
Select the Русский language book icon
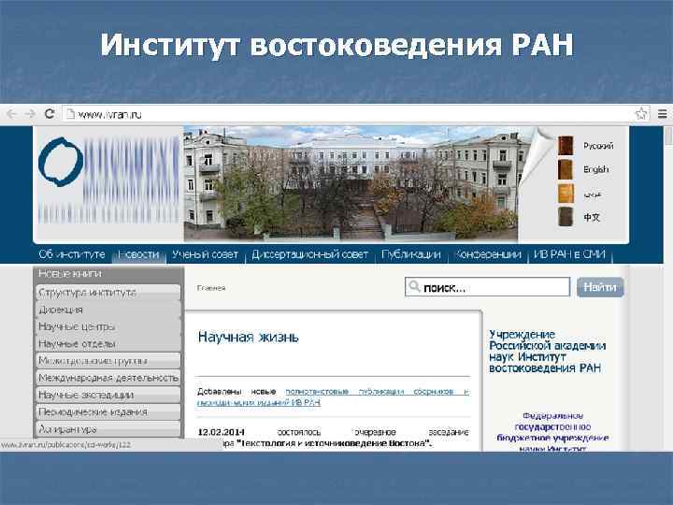(x=566, y=146)
